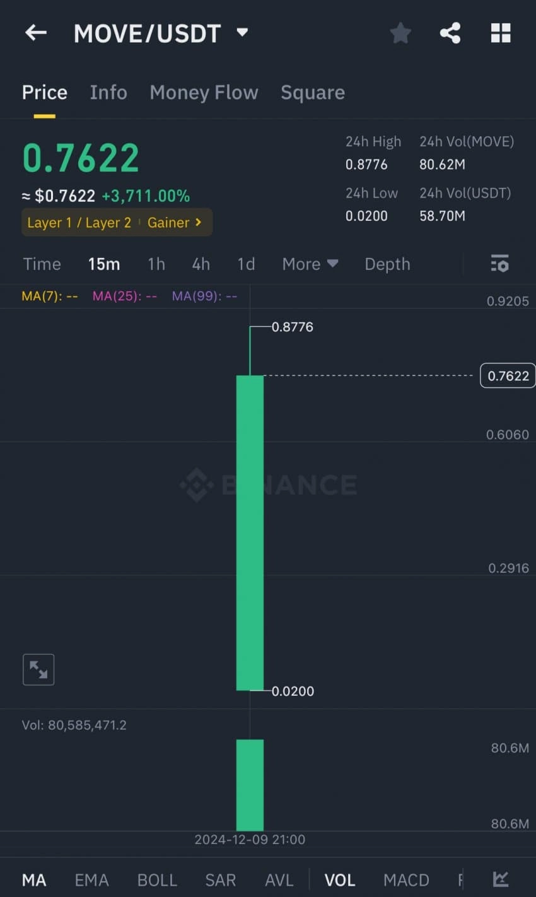
Task: Tap the share icon
Action: tap(450, 33)
